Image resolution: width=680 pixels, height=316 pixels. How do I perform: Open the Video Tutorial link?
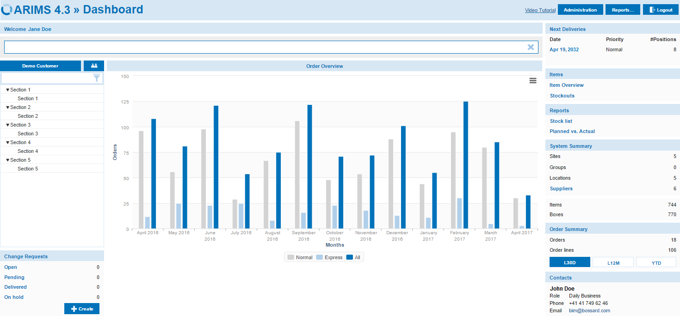click(540, 9)
